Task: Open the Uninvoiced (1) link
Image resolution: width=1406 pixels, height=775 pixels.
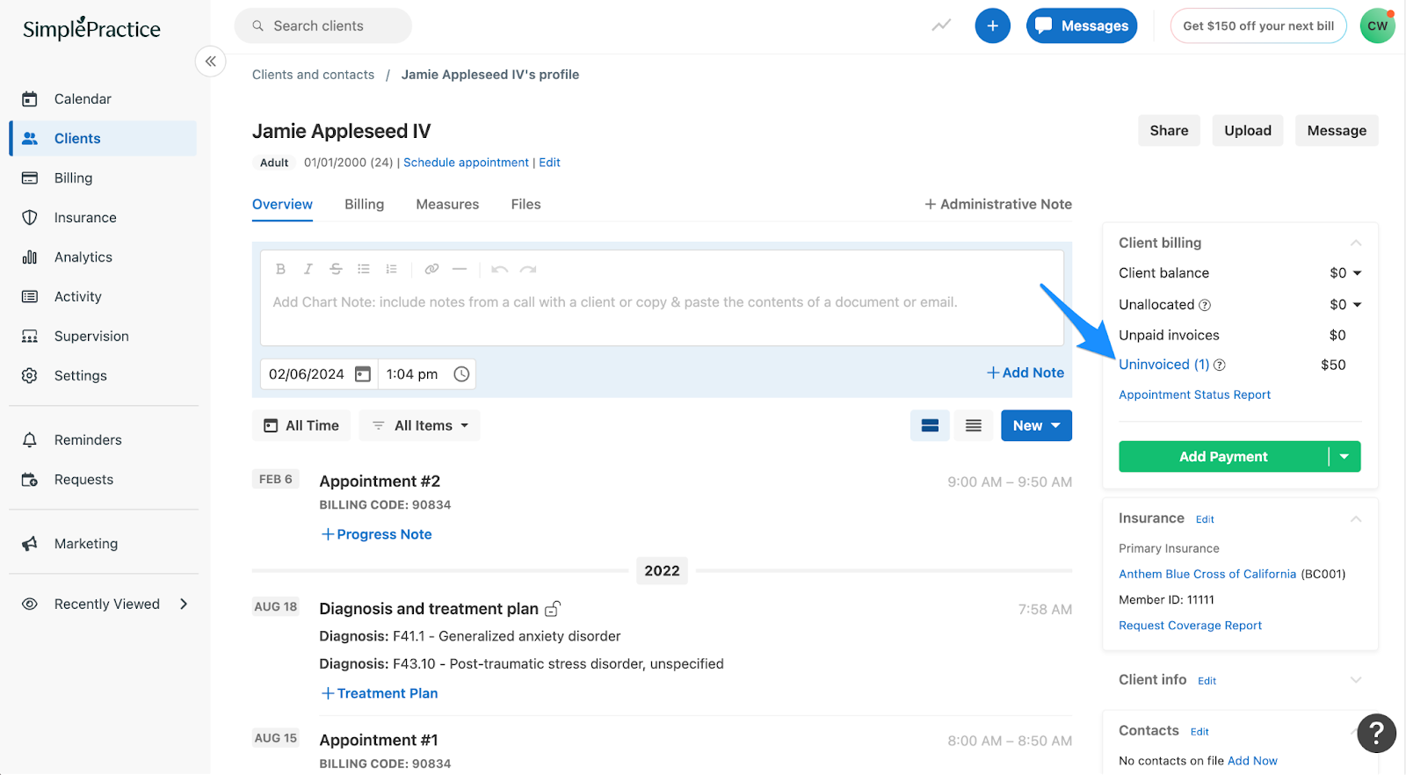Action: 1163,365
